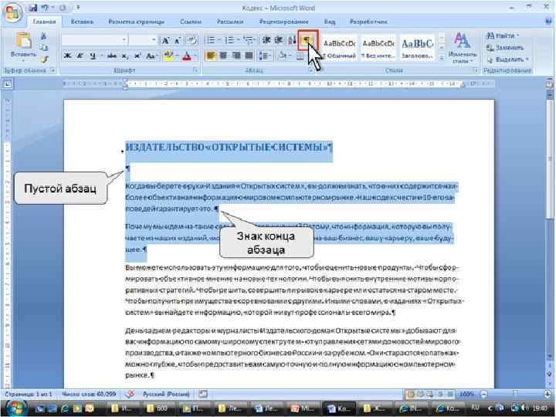Open line spacing options

264,56
